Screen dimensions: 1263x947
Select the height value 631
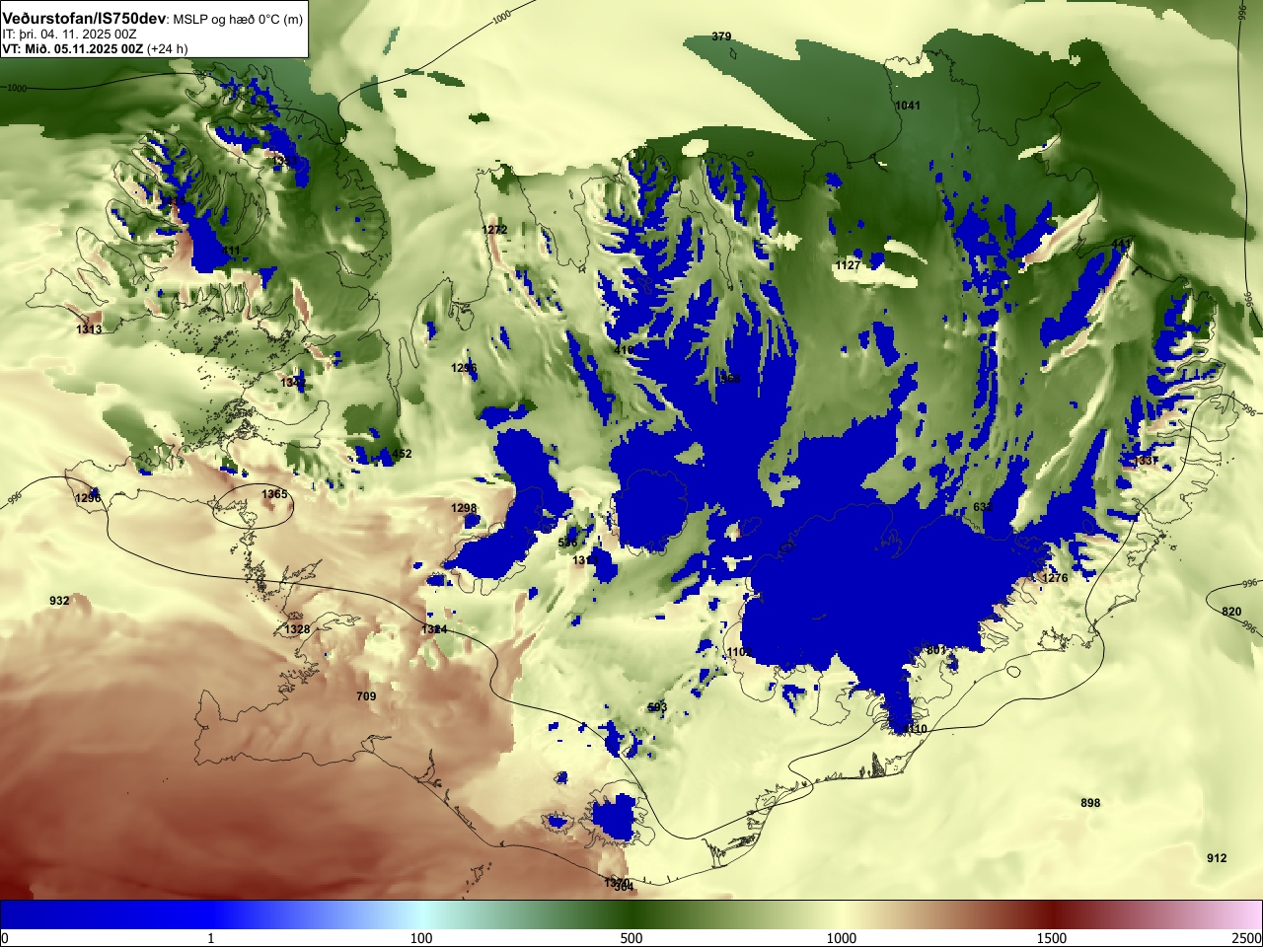pyautogui.click(x=983, y=507)
